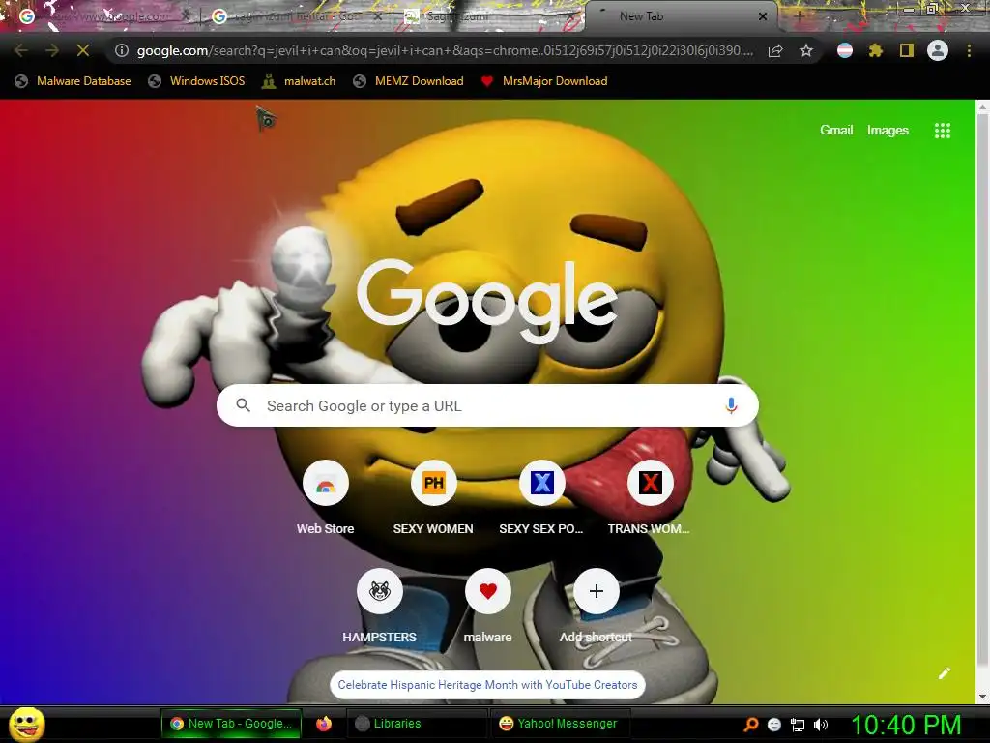The height and width of the screenshot is (743, 990).
Task: Open the blue X shortcut tile
Action: [541, 499]
